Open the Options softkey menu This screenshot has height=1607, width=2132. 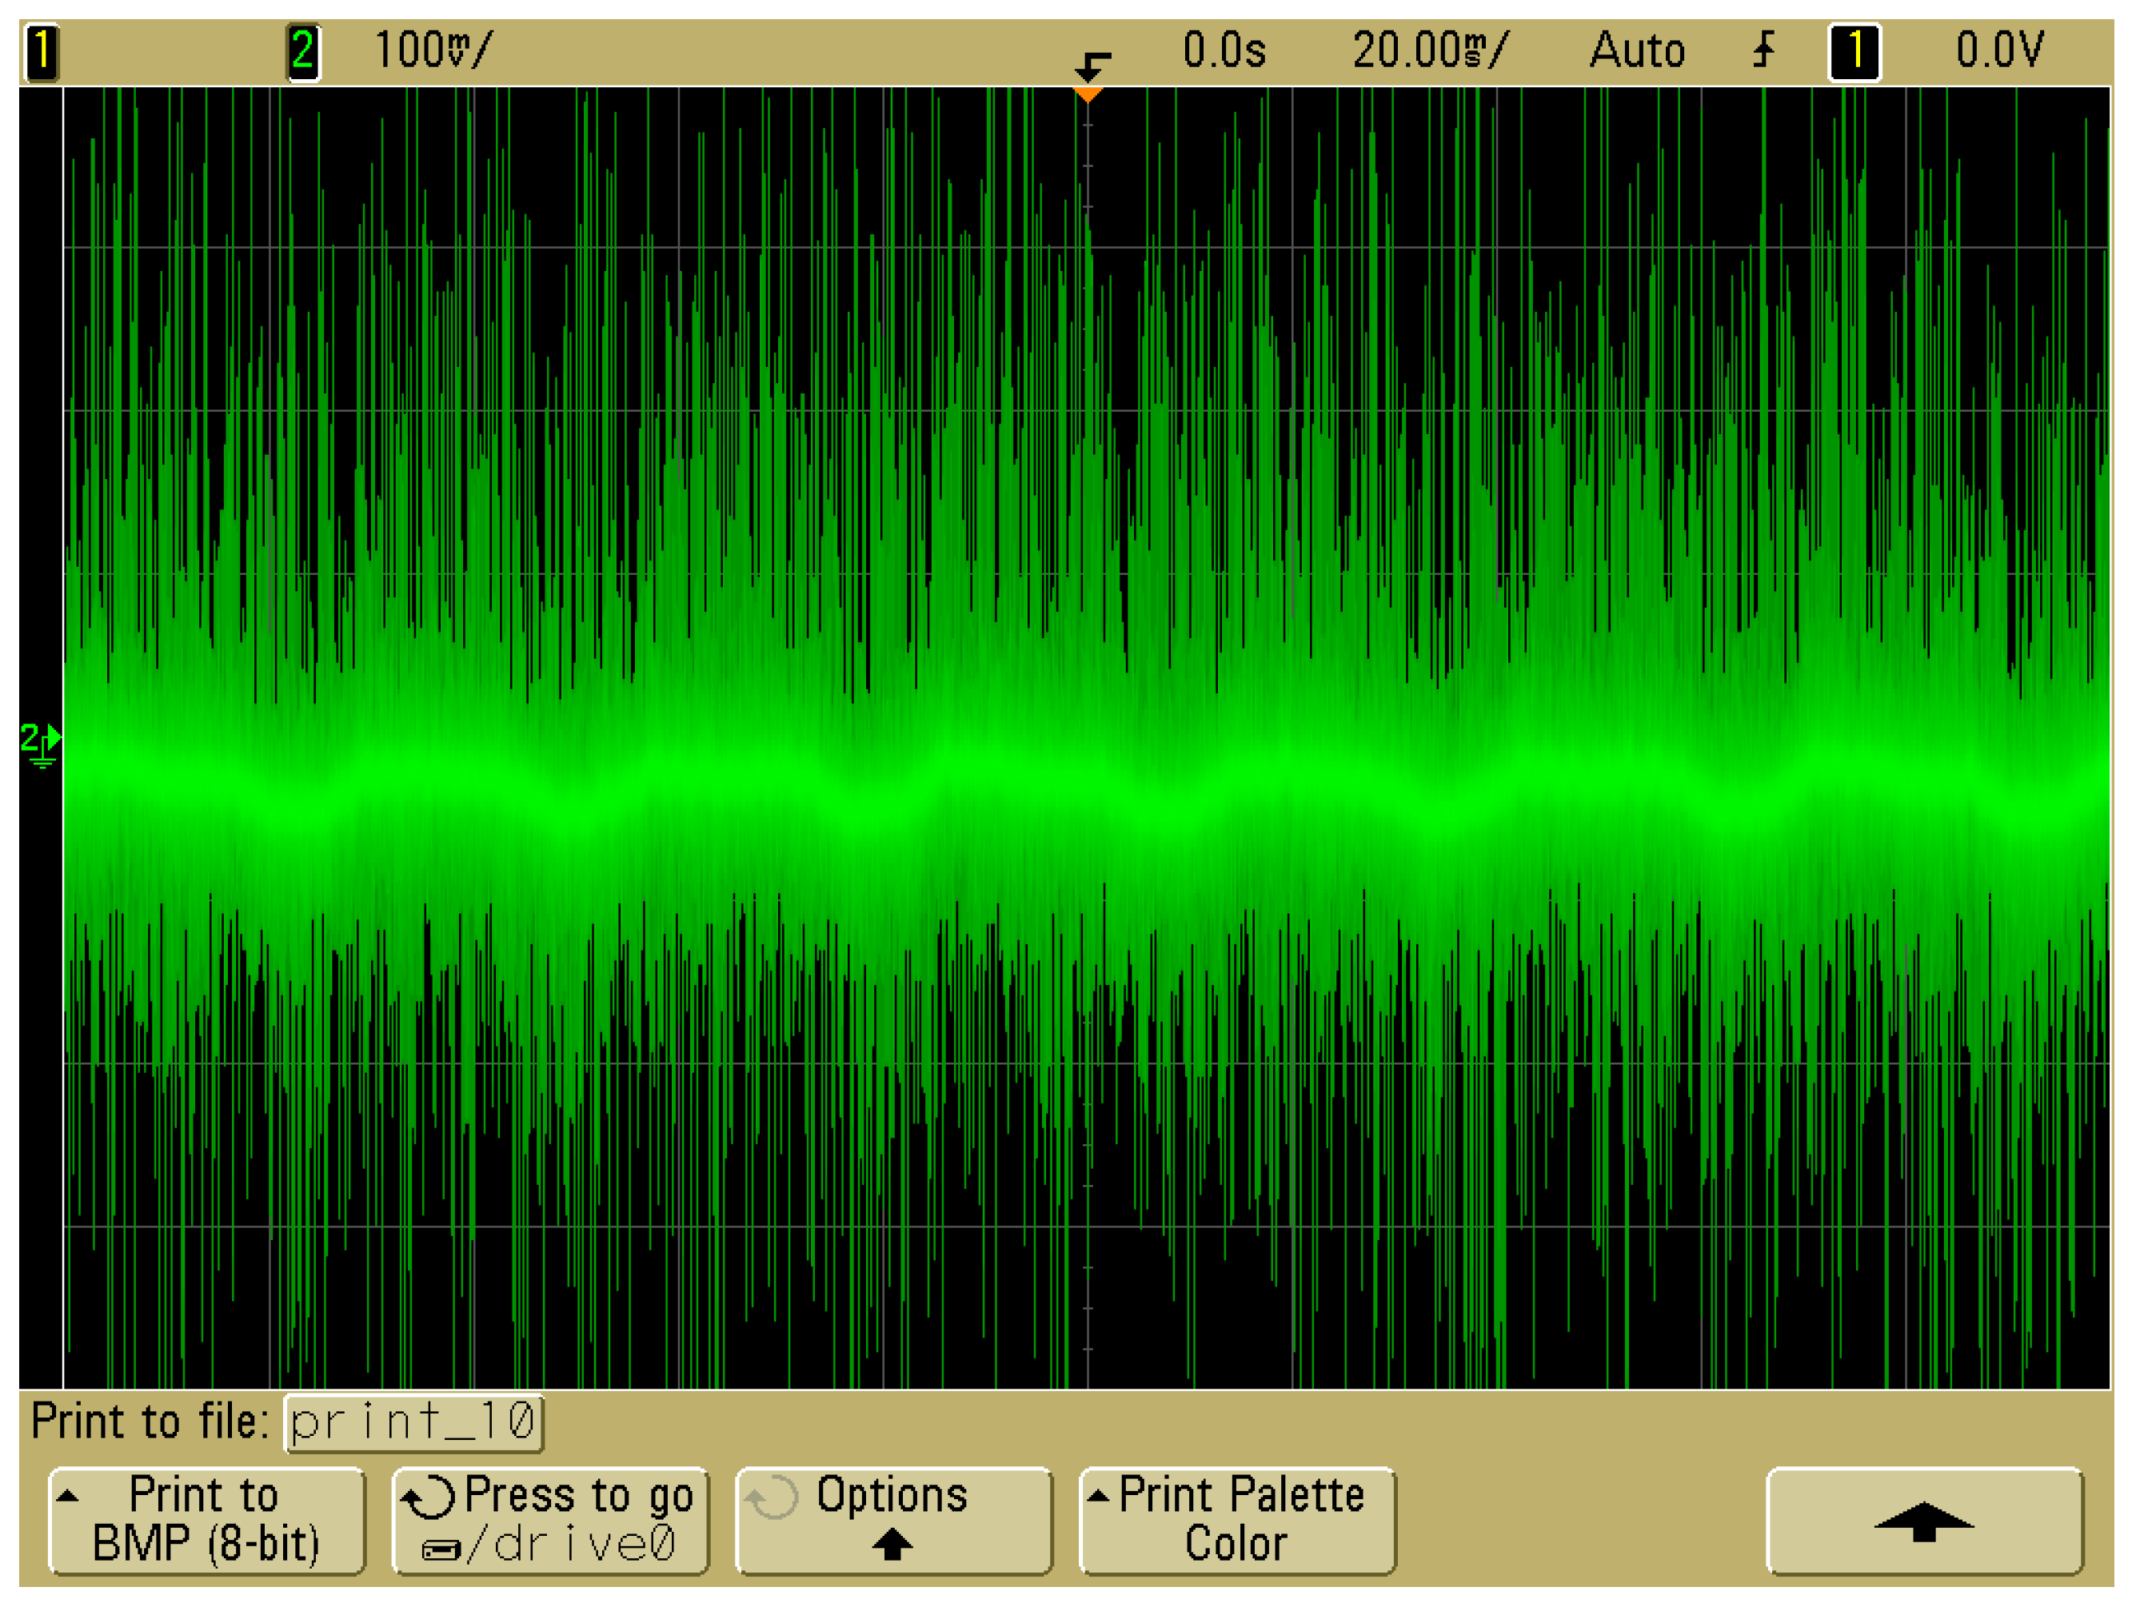coord(892,1521)
